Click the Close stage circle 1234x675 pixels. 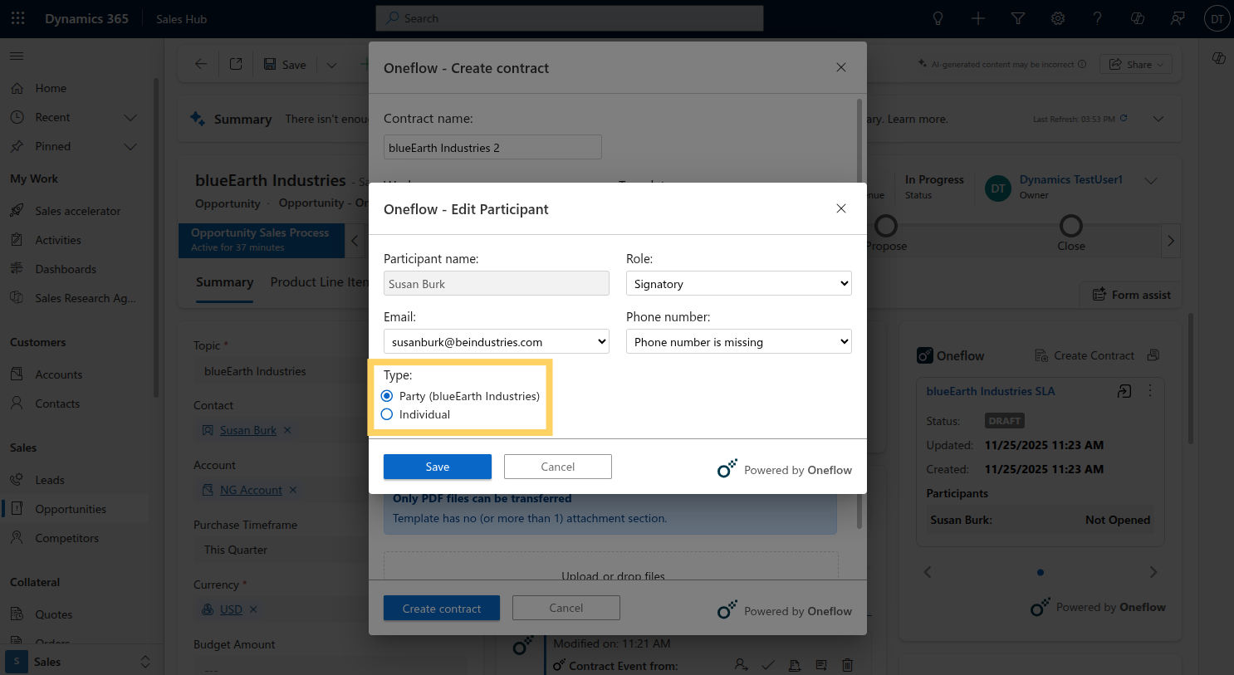[1071, 226]
